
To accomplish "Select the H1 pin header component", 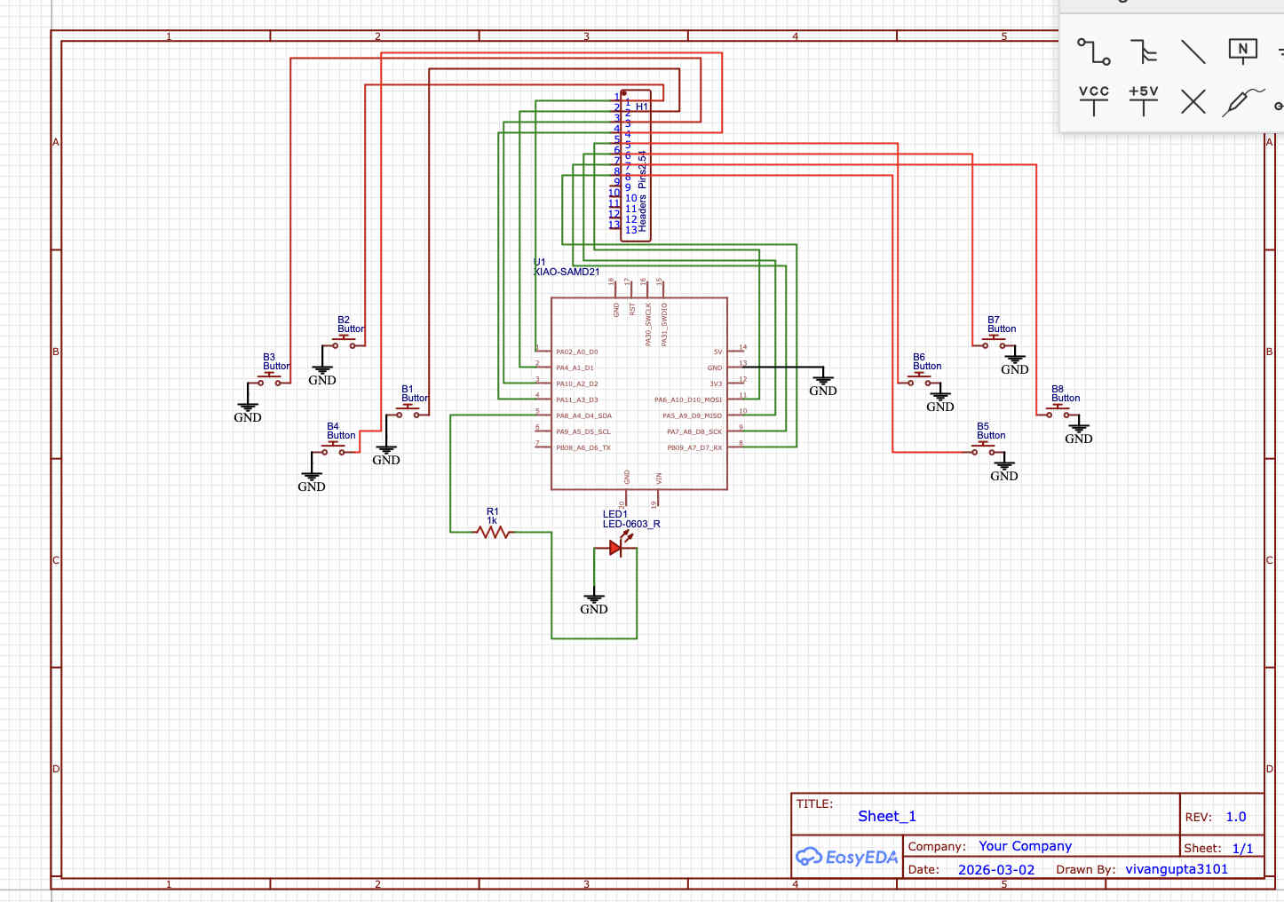I will (636, 165).
